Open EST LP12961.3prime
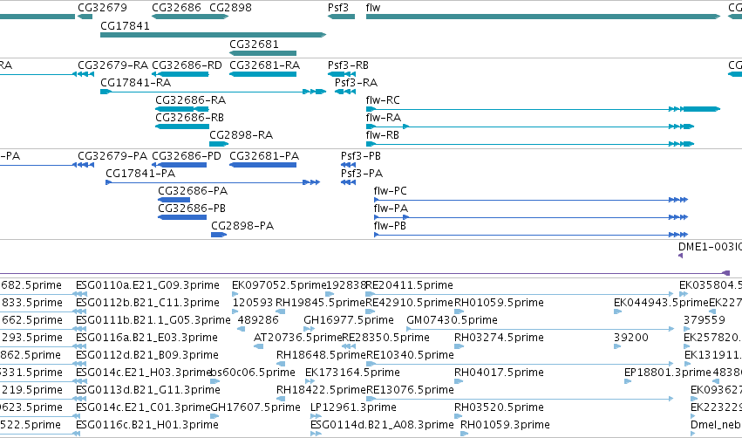This screenshot has height=438, width=742. [x=353, y=407]
